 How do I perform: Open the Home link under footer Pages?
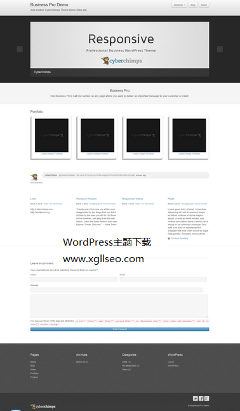click(x=33, y=369)
